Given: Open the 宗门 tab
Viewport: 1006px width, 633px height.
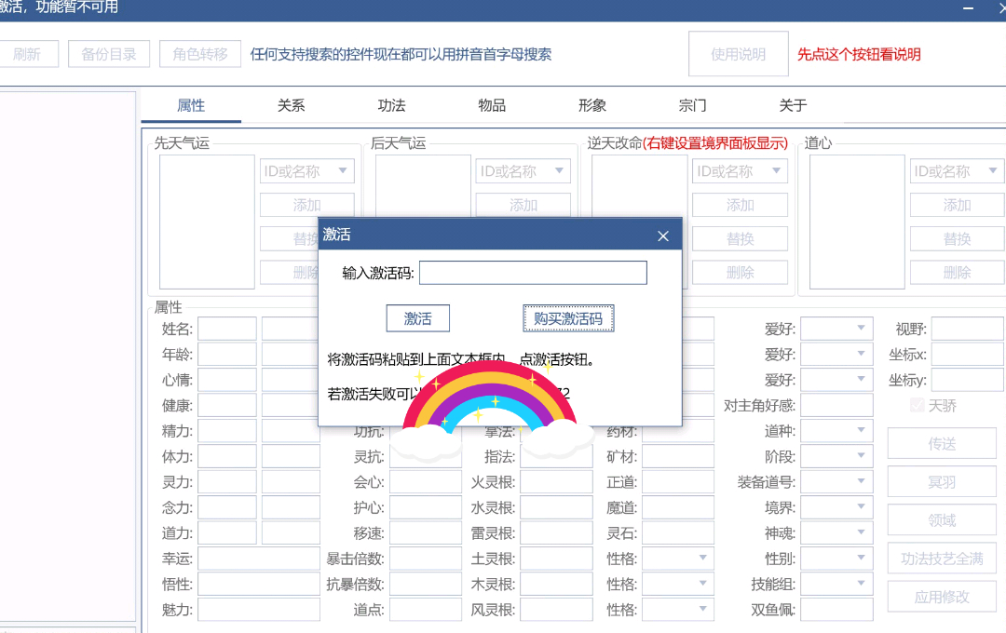Looking at the screenshot, I should (692, 105).
